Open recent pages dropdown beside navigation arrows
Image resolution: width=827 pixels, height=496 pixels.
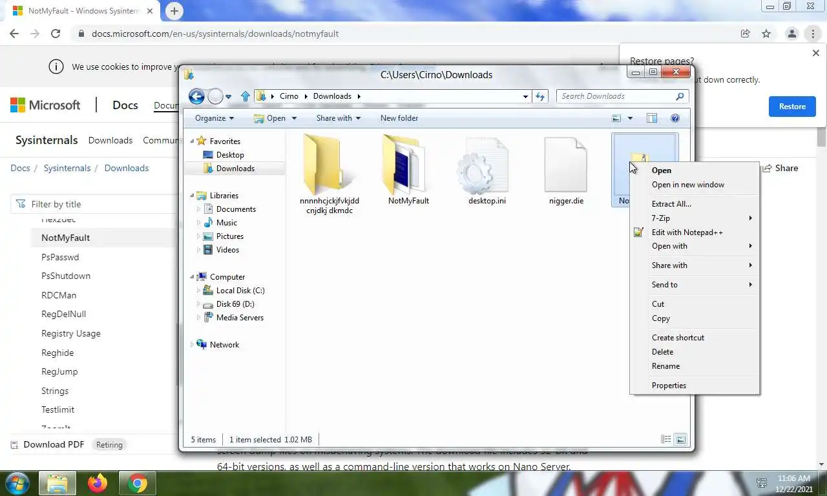tap(228, 97)
